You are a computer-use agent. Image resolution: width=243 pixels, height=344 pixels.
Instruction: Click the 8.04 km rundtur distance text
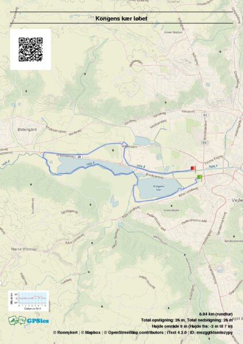(215, 314)
